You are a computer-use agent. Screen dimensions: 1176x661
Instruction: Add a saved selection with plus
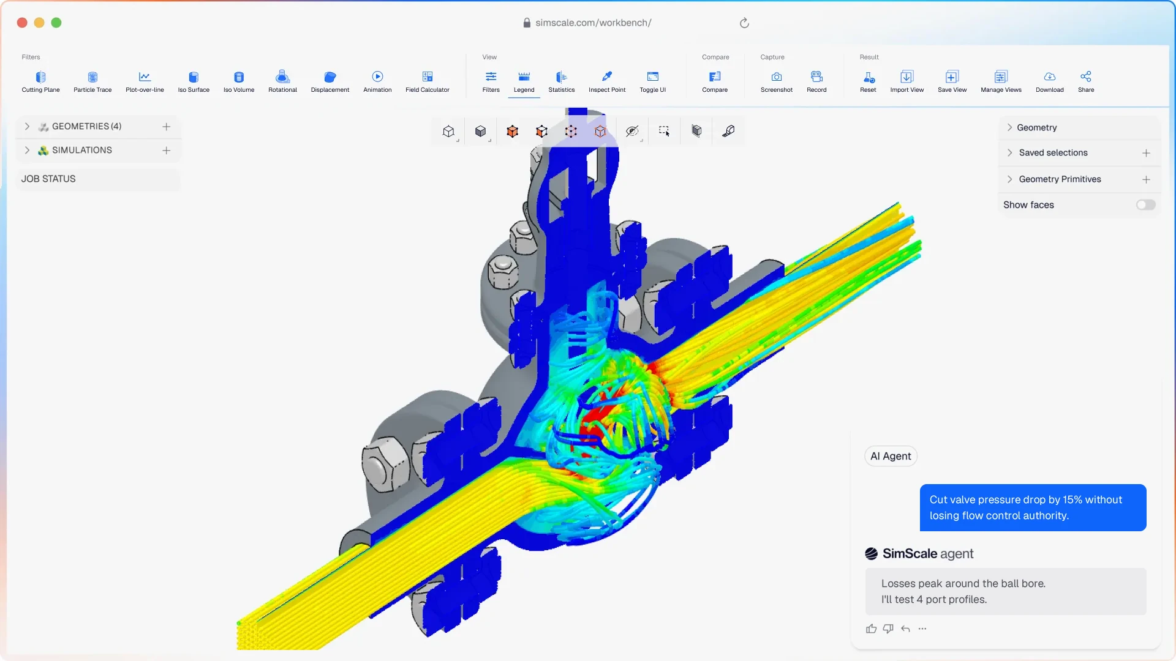click(x=1146, y=153)
